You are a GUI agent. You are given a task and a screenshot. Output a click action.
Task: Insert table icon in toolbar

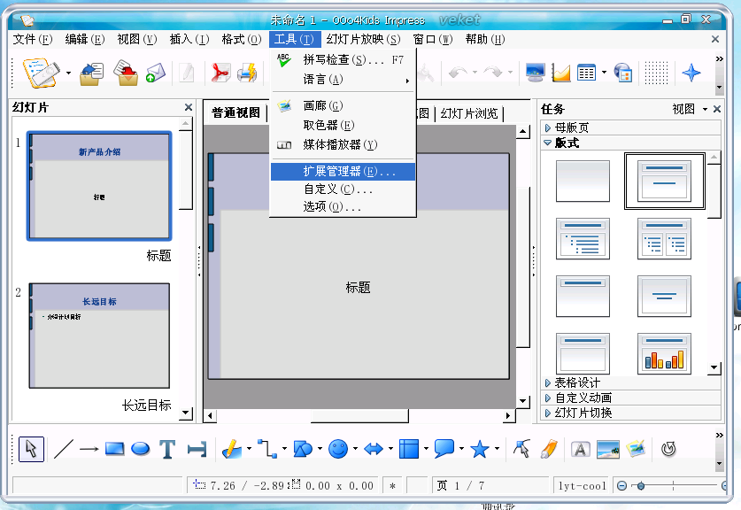point(586,73)
